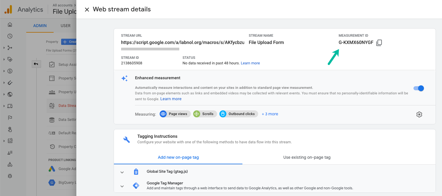
Task: Expand the Analysis arrow in sidebar
Action: (4, 141)
